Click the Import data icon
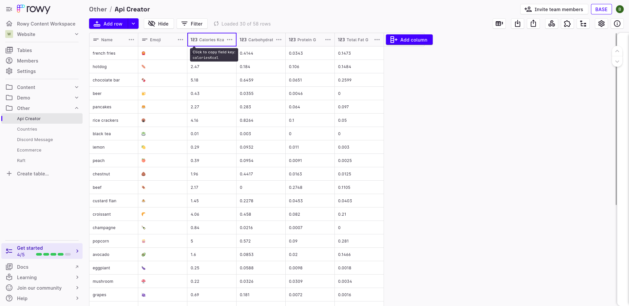The width and height of the screenshot is (629, 306). [x=518, y=24]
